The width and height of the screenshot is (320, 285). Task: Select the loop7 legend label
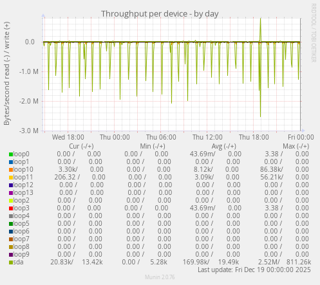(21, 239)
